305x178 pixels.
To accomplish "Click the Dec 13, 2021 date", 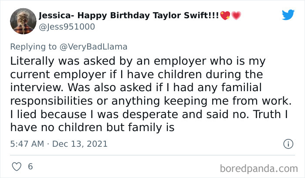I will tap(80, 144).
